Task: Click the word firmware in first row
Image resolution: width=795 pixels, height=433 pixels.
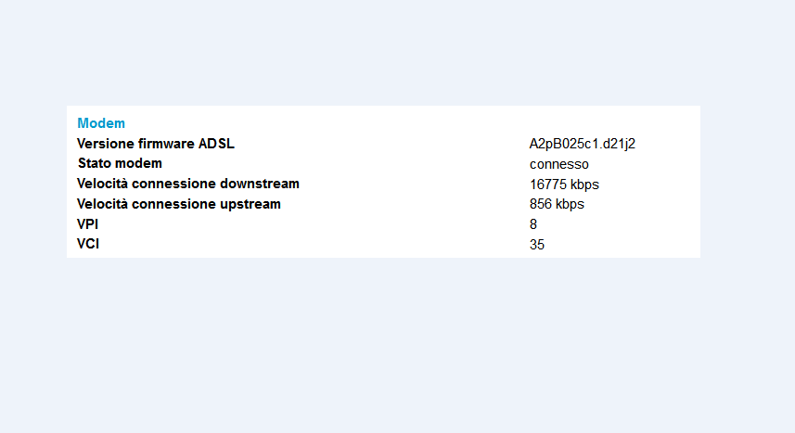Action: coord(166,144)
